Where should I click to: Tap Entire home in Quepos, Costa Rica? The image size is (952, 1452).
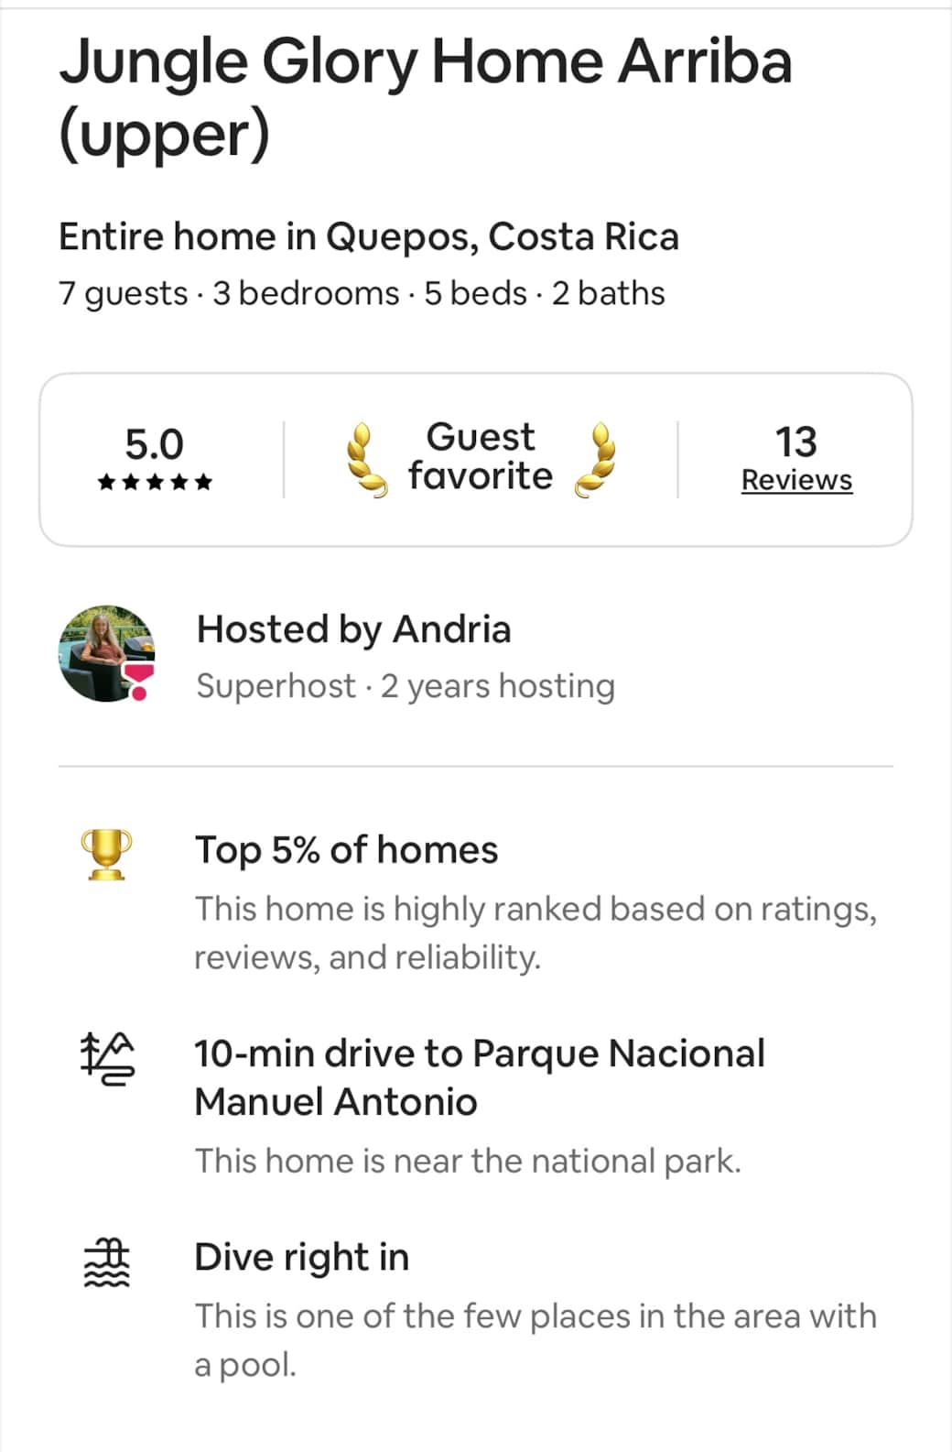[x=368, y=236]
